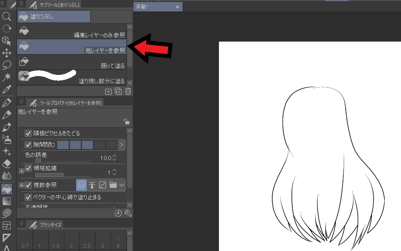Expand 複数参照 settings with plus button
This screenshot has width=401, height=251.
21,185
